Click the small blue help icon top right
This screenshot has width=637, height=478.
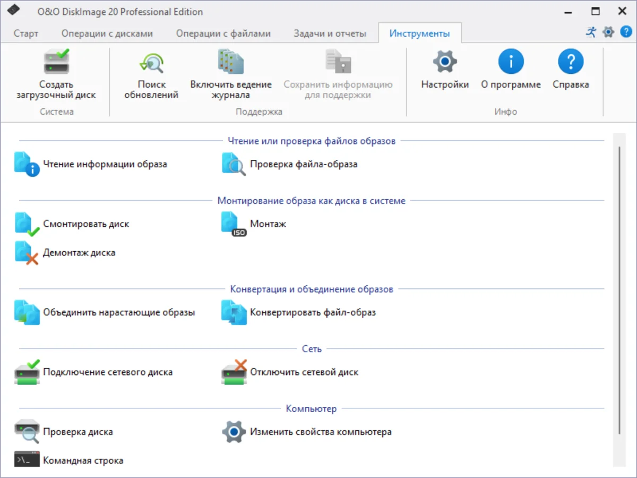(625, 32)
